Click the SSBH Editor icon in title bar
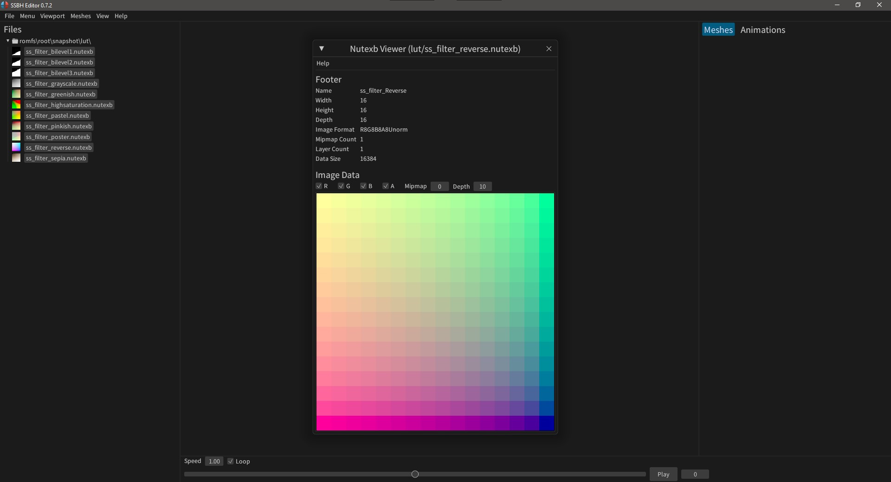The image size is (891, 482). click(x=5, y=5)
